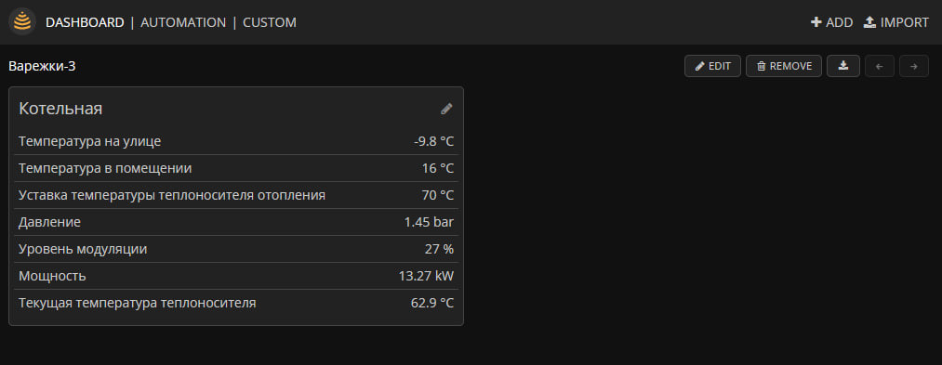Select the Давление 1.45 bar row
Screen dimensions: 942x365
236,222
